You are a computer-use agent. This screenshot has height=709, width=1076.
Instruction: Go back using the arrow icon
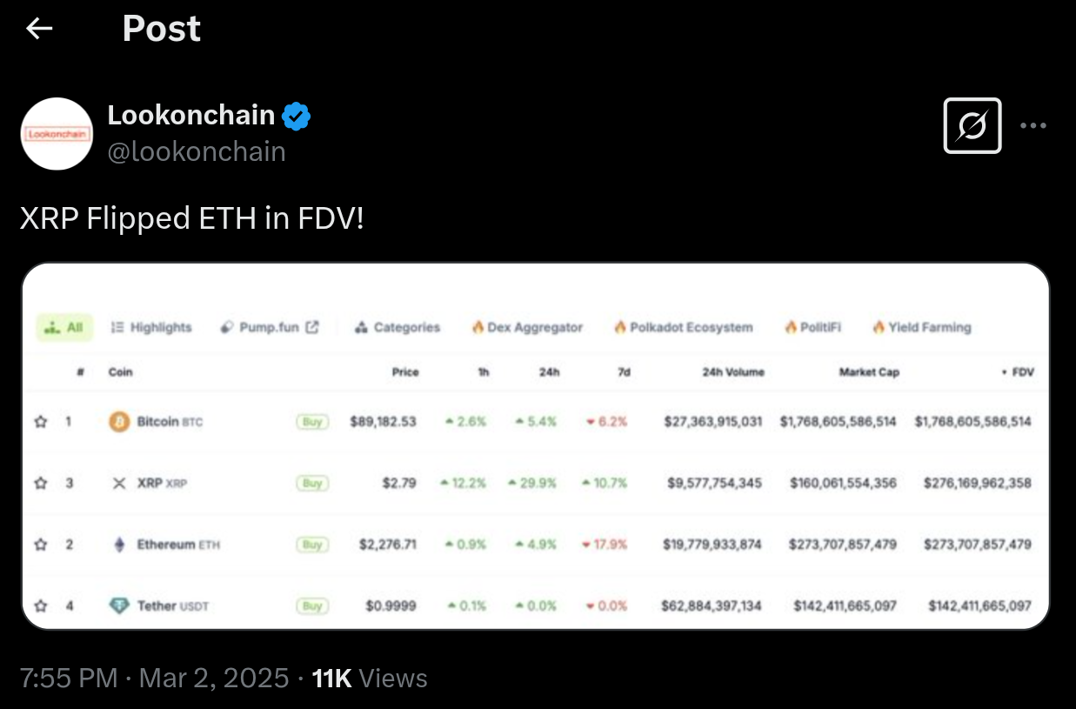coord(39,29)
